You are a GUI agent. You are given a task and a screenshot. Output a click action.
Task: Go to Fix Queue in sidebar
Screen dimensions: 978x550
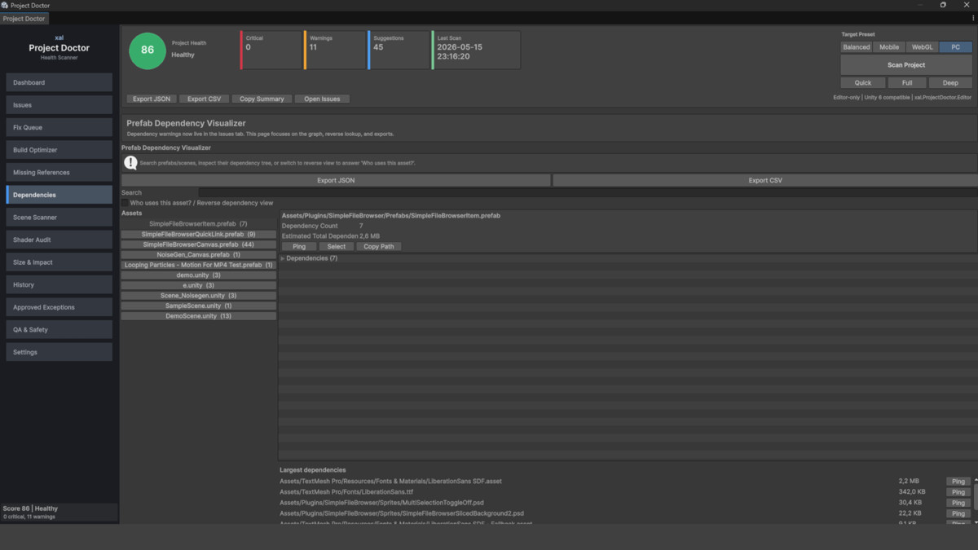pos(59,127)
